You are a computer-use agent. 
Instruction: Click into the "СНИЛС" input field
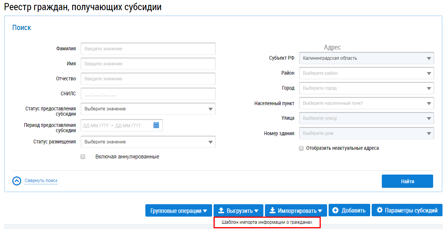coord(148,94)
